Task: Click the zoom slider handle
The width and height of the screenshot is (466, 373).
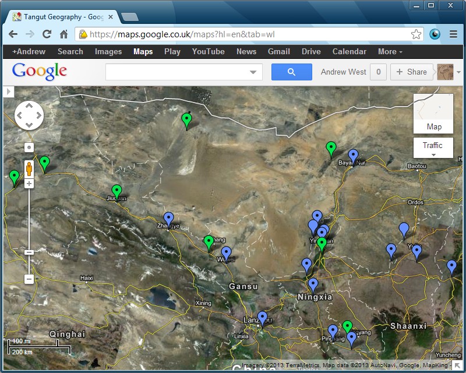Action: [29, 252]
